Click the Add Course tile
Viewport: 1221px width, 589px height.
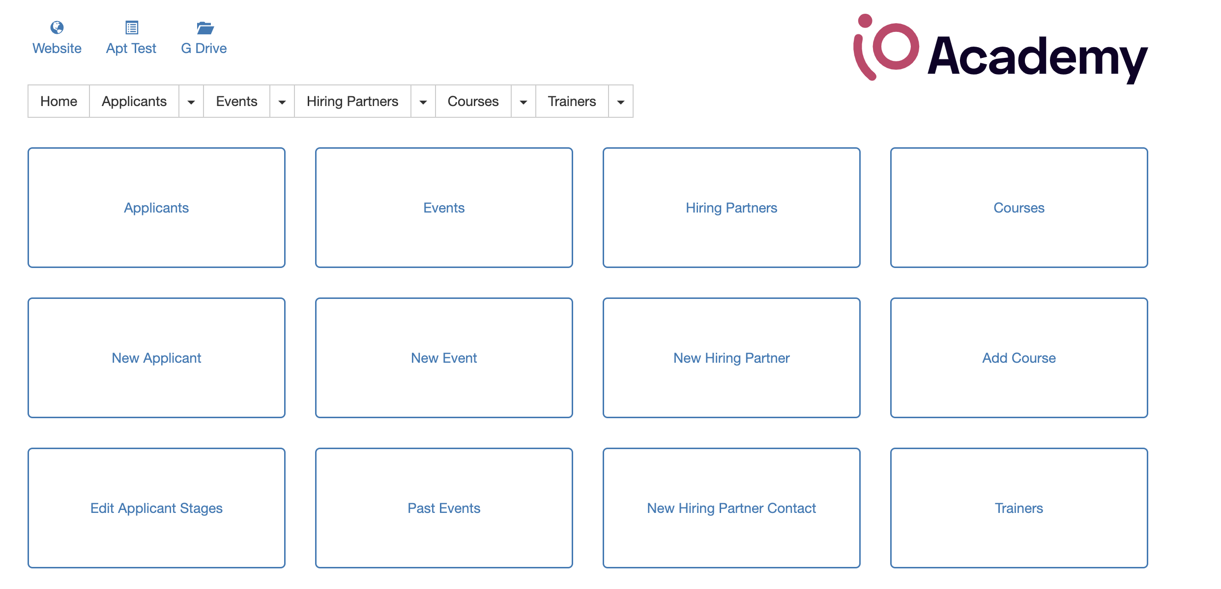tap(1019, 358)
